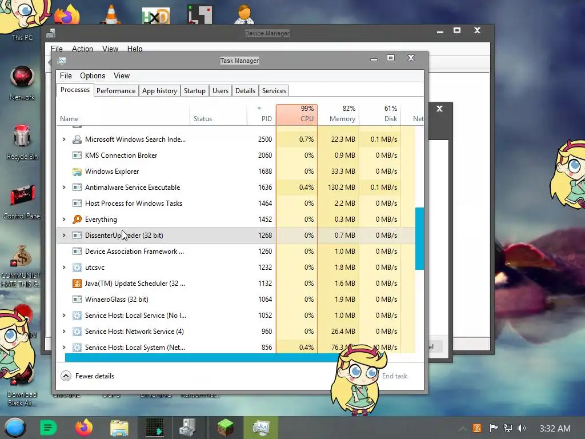Expand the Microsoft Windows Search Indexer row
This screenshot has height=439, width=585.
(x=64, y=139)
